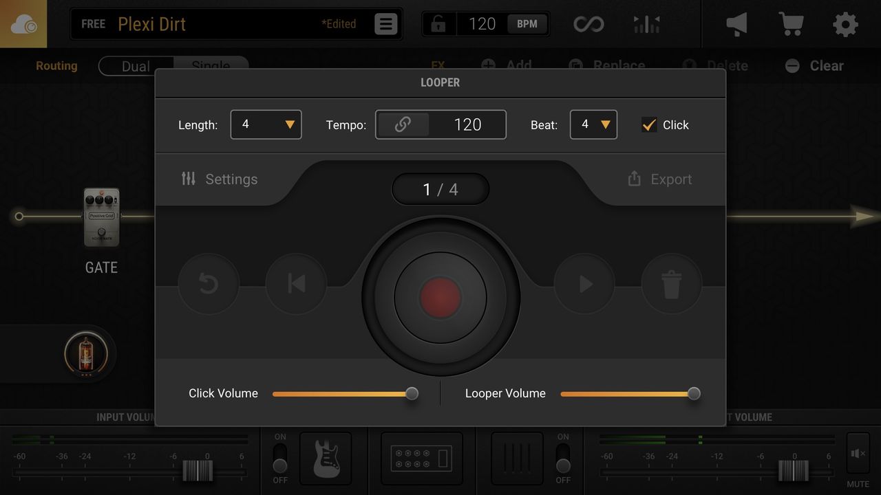Click the output Mute speaker icon
Image resolution: width=881 pixels, height=495 pixels.
(858, 454)
